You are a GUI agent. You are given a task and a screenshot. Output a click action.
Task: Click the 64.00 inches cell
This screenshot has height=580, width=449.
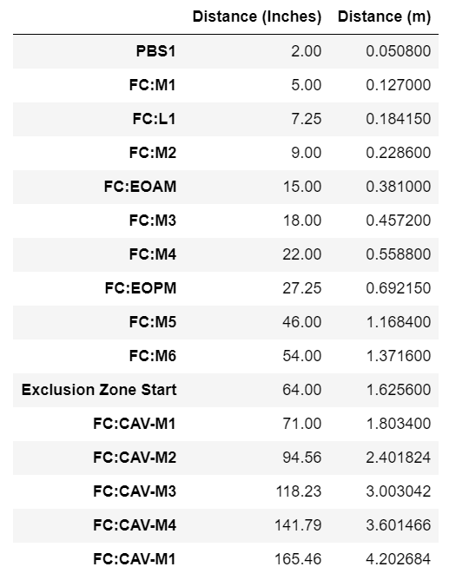point(302,390)
